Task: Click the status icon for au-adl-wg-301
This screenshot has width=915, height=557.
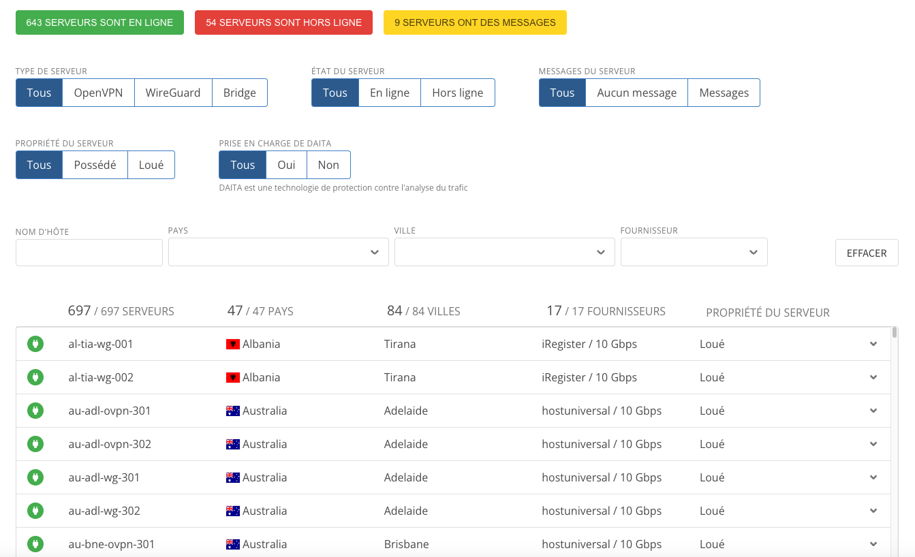Action: tap(35, 477)
